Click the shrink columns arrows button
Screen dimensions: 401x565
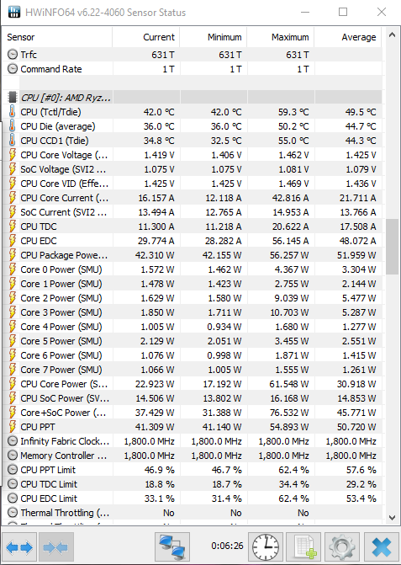pos(56,547)
